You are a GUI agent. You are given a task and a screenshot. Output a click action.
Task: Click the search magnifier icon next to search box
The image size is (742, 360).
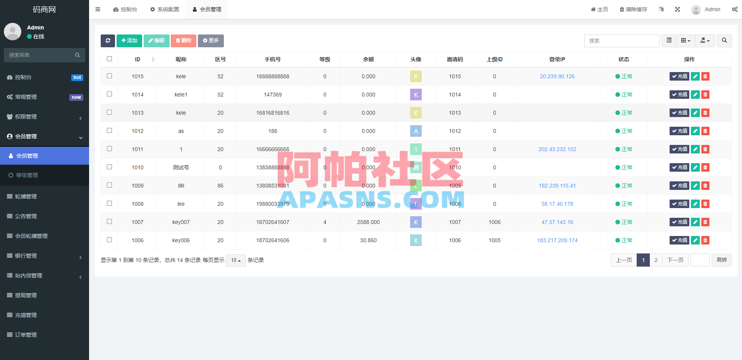click(x=724, y=41)
